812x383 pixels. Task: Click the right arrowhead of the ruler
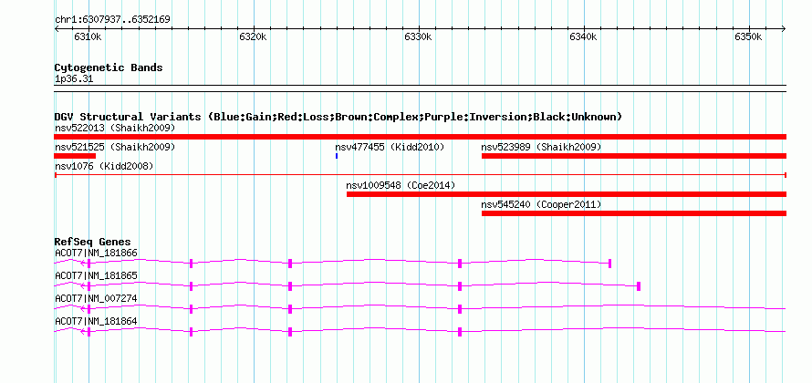(784, 29)
